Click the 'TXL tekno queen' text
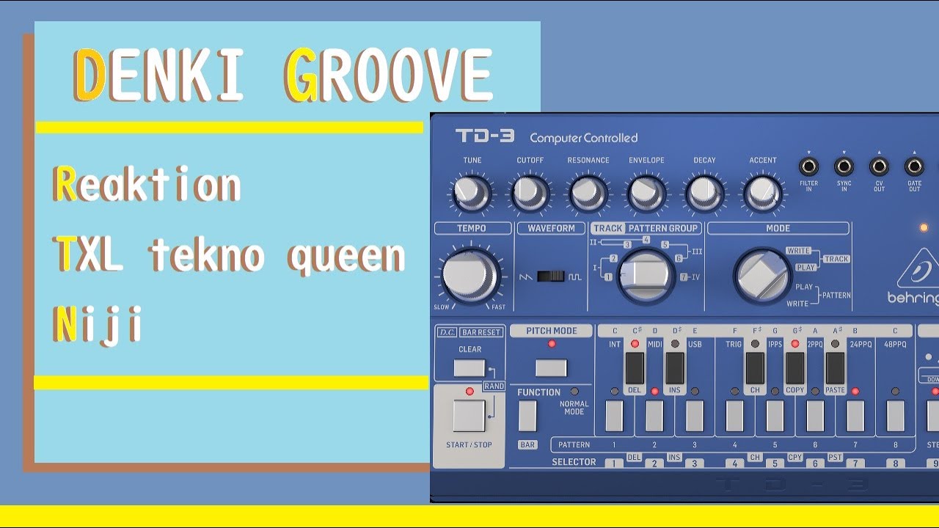This screenshot has width=939, height=528. tap(230, 255)
